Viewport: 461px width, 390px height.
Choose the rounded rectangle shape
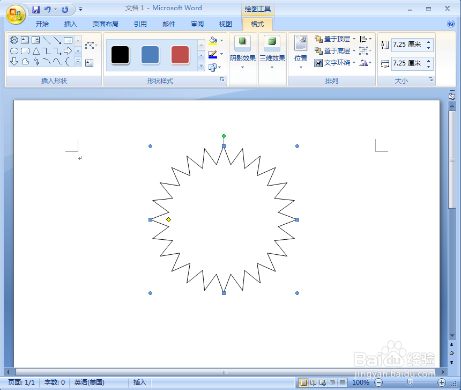pyautogui.click(x=25, y=51)
